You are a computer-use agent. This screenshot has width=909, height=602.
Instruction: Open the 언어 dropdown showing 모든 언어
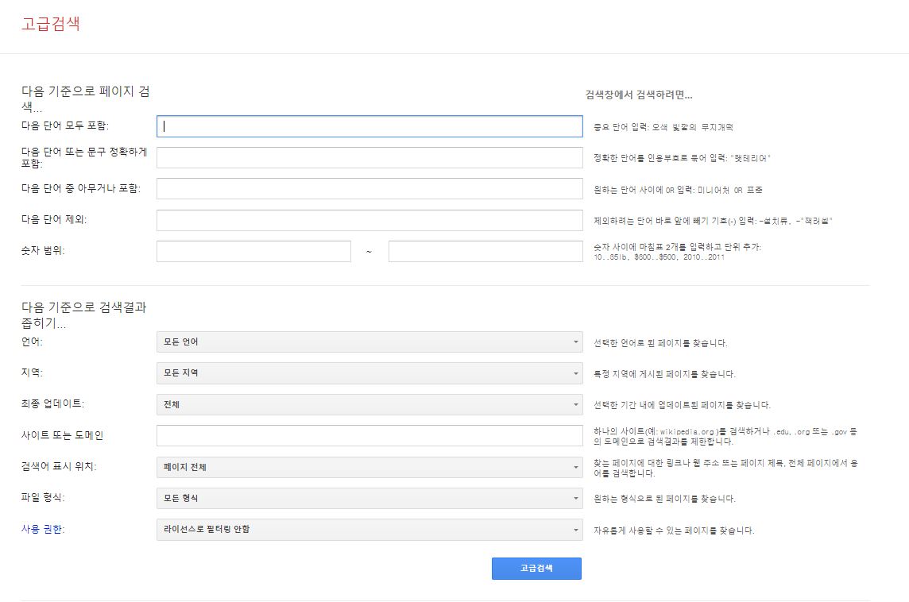tap(369, 342)
